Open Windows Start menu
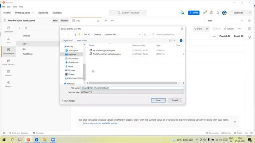 click(4, 139)
